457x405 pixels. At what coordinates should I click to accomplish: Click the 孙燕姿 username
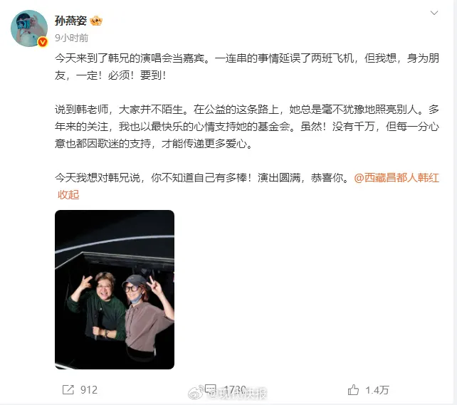tap(70, 21)
